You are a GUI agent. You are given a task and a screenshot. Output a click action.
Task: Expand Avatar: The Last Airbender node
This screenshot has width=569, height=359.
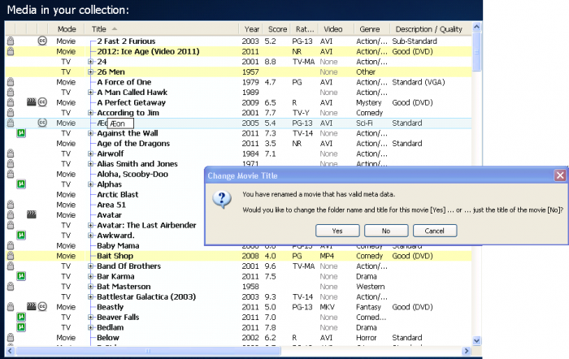click(x=90, y=225)
